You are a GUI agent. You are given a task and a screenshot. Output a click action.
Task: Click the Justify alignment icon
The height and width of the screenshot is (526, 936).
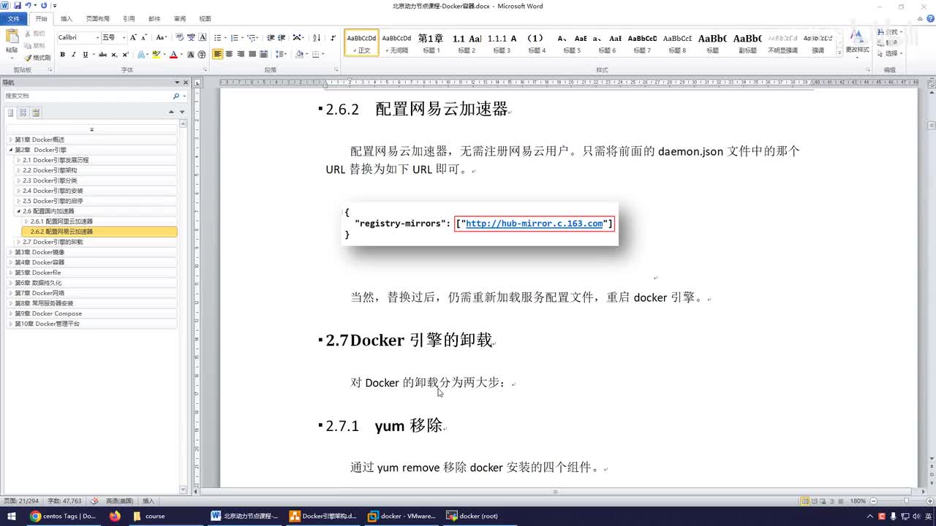pos(252,54)
